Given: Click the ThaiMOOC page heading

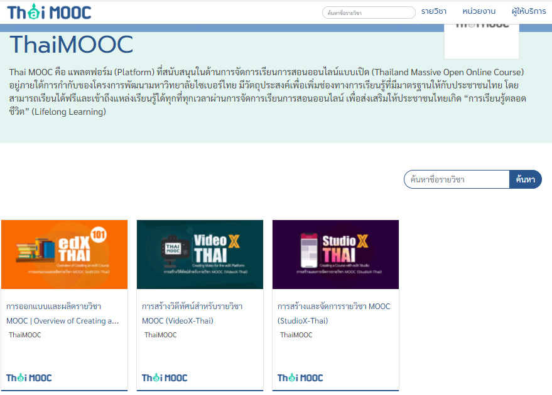Looking at the screenshot, I should tap(72, 45).
